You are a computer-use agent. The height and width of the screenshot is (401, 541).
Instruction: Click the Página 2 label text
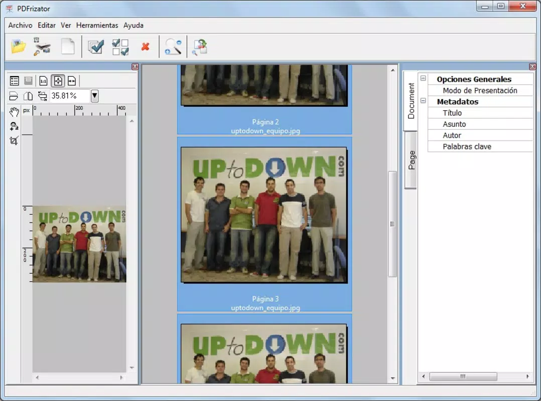point(265,122)
